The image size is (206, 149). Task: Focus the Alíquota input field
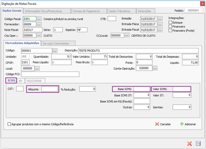(49, 89)
